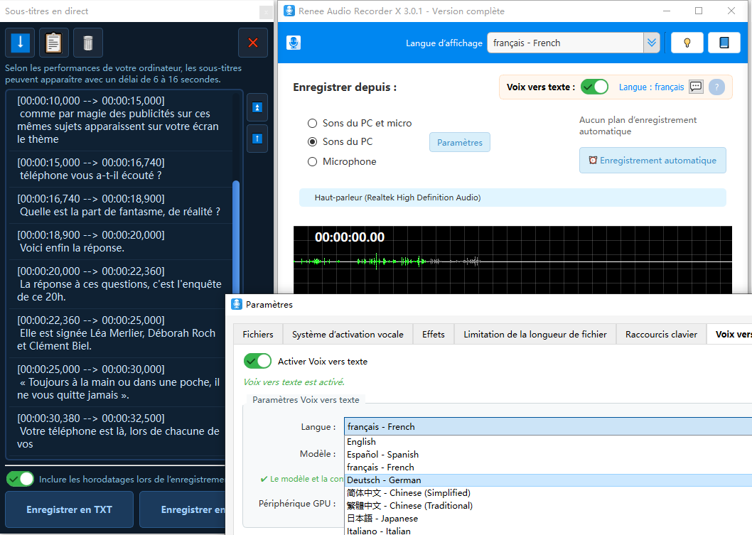Viewport: 752px width, 535px height.
Task: Select Chinese (Simplified) language option
Action: coord(548,493)
